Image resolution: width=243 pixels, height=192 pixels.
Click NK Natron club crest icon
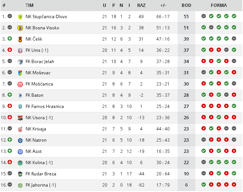(20, 140)
